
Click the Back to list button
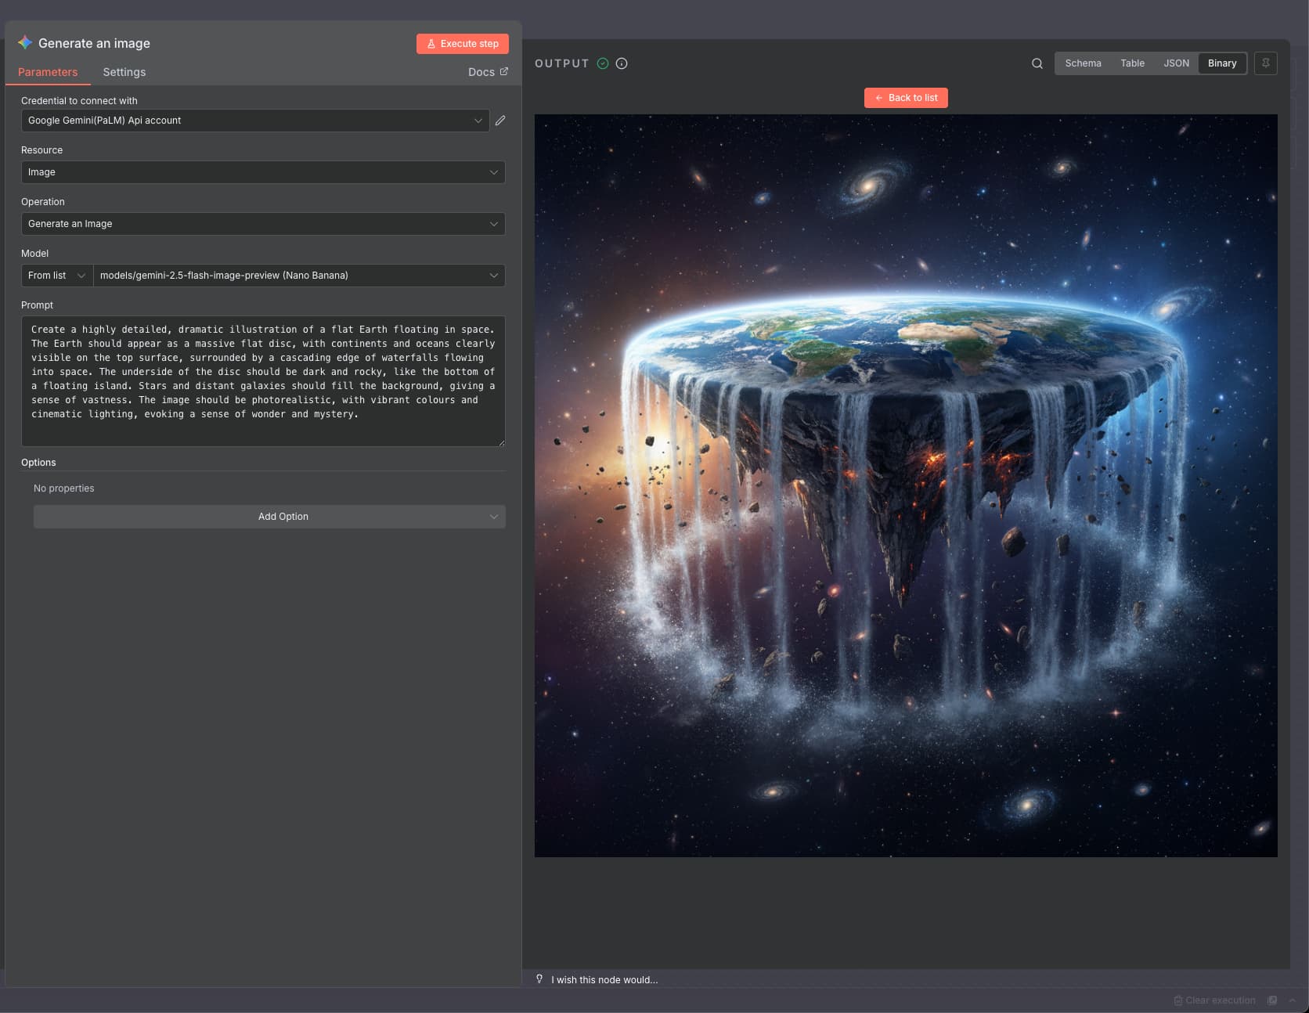pos(906,98)
